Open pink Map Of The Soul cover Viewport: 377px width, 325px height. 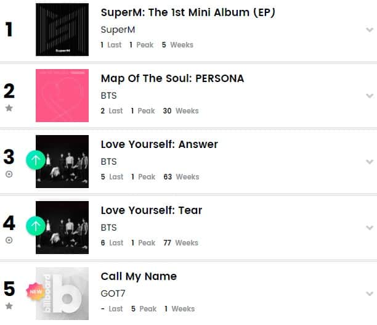(62, 96)
